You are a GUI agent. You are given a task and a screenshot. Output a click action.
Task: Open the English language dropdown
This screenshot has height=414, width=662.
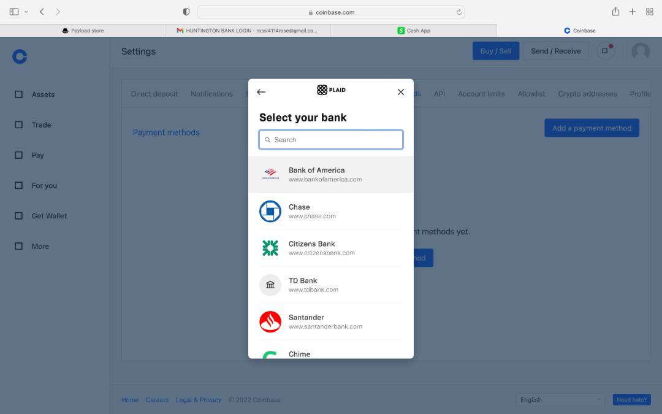560,399
